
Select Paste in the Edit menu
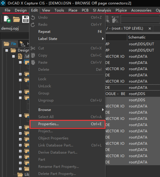click(67, 63)
